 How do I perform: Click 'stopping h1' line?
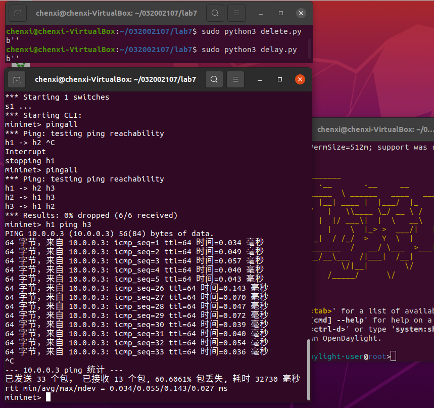tap(30, 161)
